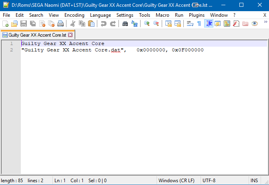Open Find with binoculars icon
The image size is (269, 185).
pos(125,24)
